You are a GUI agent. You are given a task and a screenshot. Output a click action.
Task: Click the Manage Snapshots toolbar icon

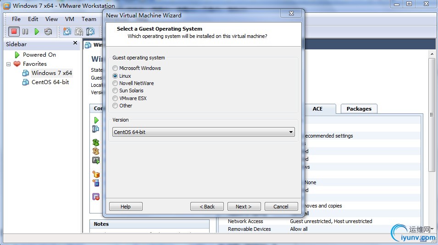pos(90,32)
